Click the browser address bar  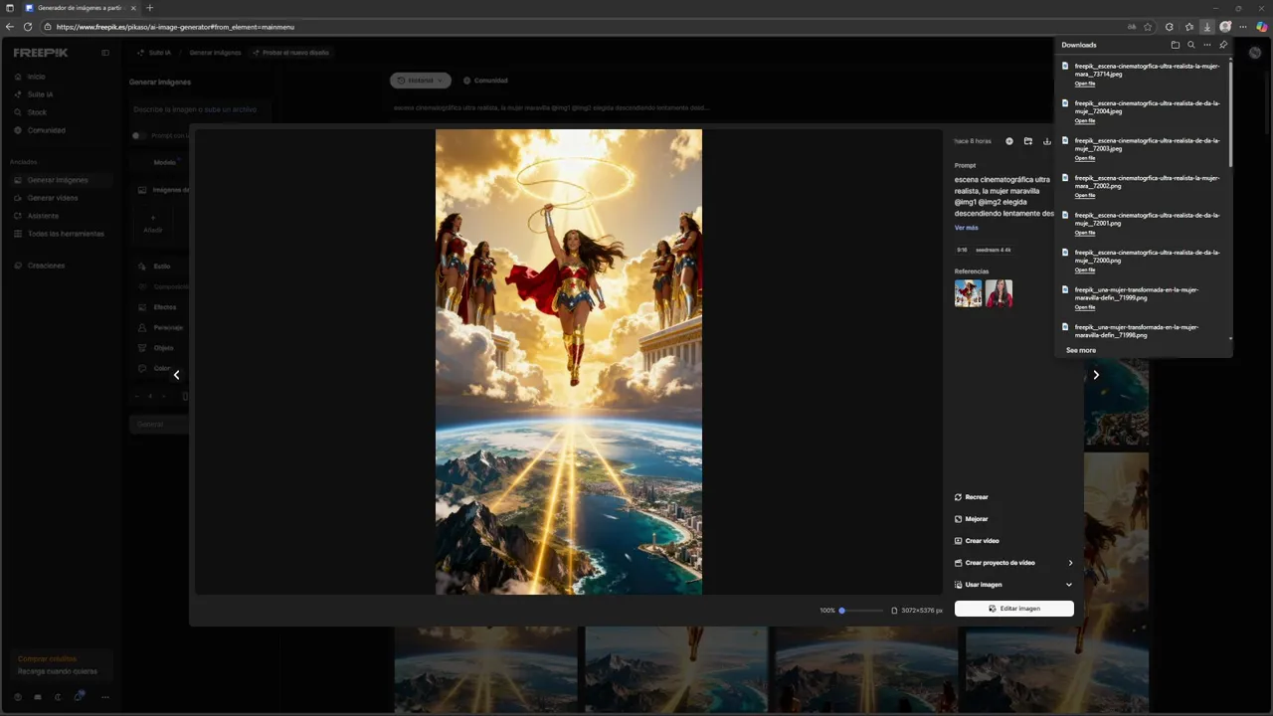pos(587,27)
